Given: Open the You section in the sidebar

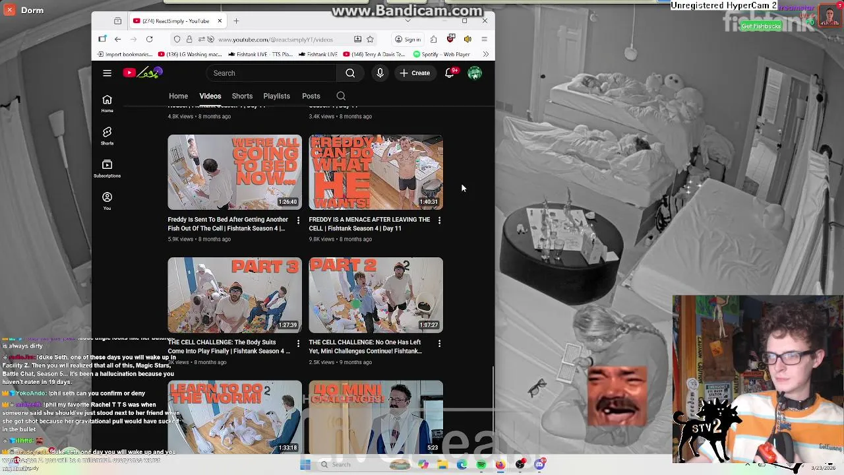Looking at the screenshot, I should 107,201.
